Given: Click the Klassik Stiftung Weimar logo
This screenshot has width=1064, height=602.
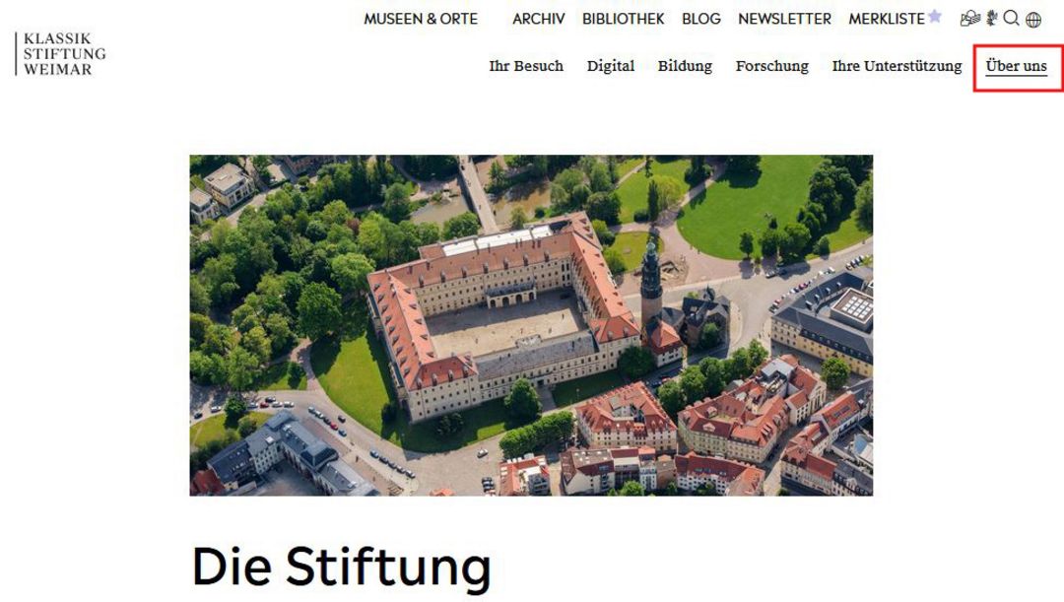Looking at the screenshot, I should pos(60,53).
